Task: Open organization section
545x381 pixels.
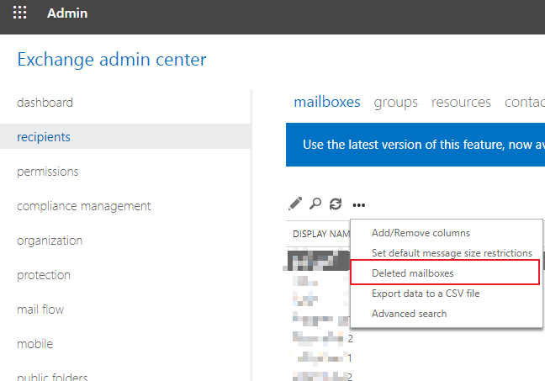Action: [x=50, y=241]
